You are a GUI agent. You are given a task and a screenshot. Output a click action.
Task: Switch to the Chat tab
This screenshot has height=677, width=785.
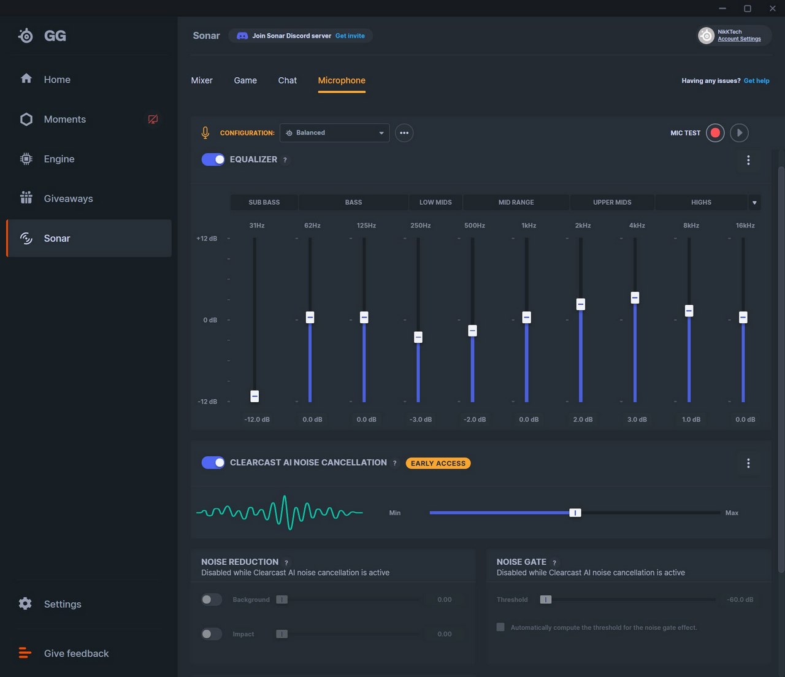(287, 80)
